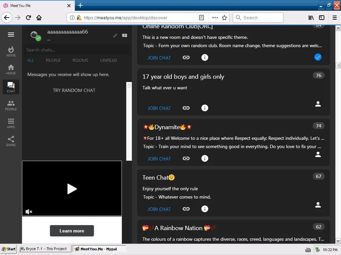Toggle reader view in address bar
This screenshot has width=341, height=255.
201,18
